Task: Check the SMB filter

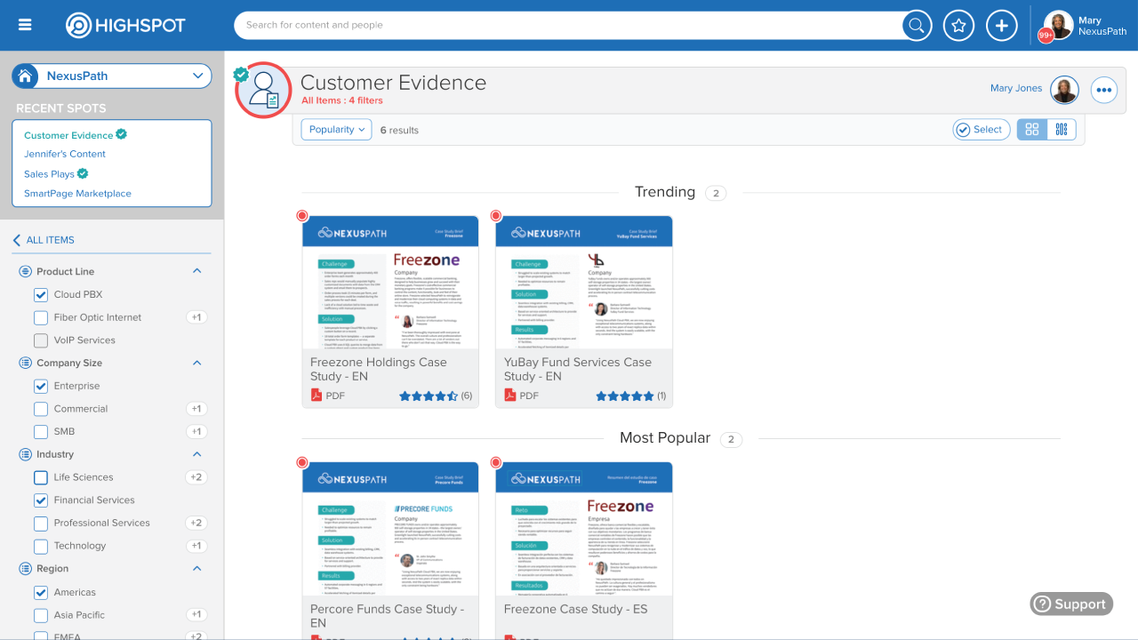Action: coord(41,432)
